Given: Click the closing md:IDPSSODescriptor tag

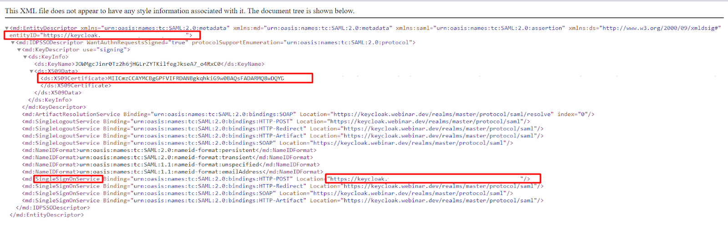Looking at the screenshot, I should (53, 208).
